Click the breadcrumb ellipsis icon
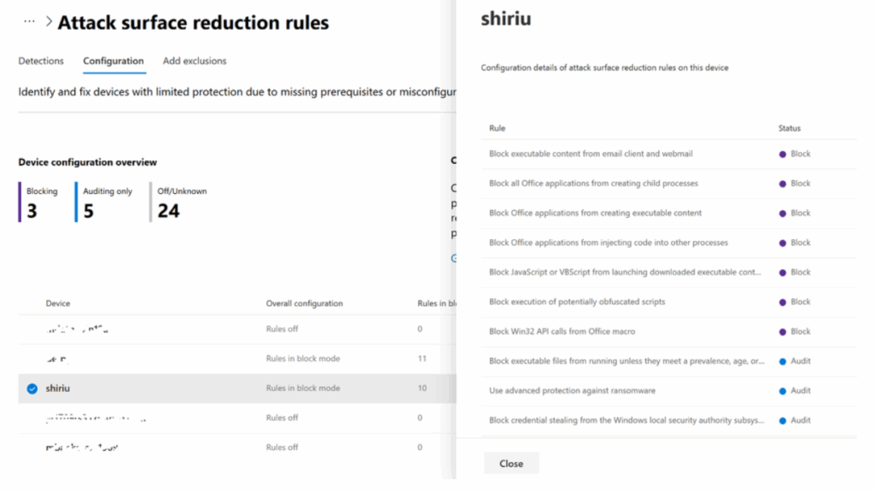This screenshot has width=874, height=492. point(30,21)
